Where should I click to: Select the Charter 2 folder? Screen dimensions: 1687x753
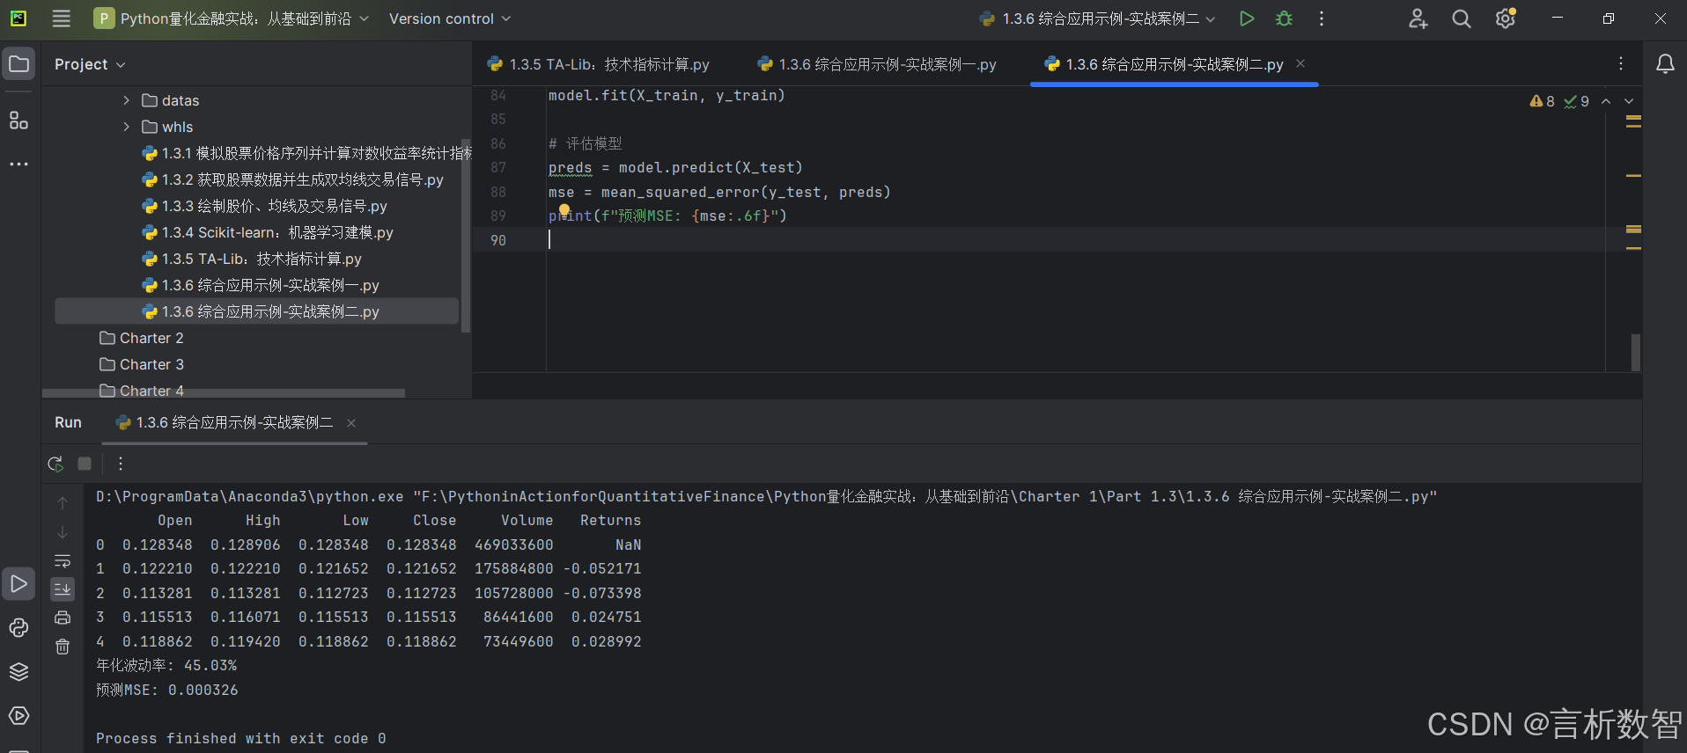pyautogui.click(x=142, y=338)
